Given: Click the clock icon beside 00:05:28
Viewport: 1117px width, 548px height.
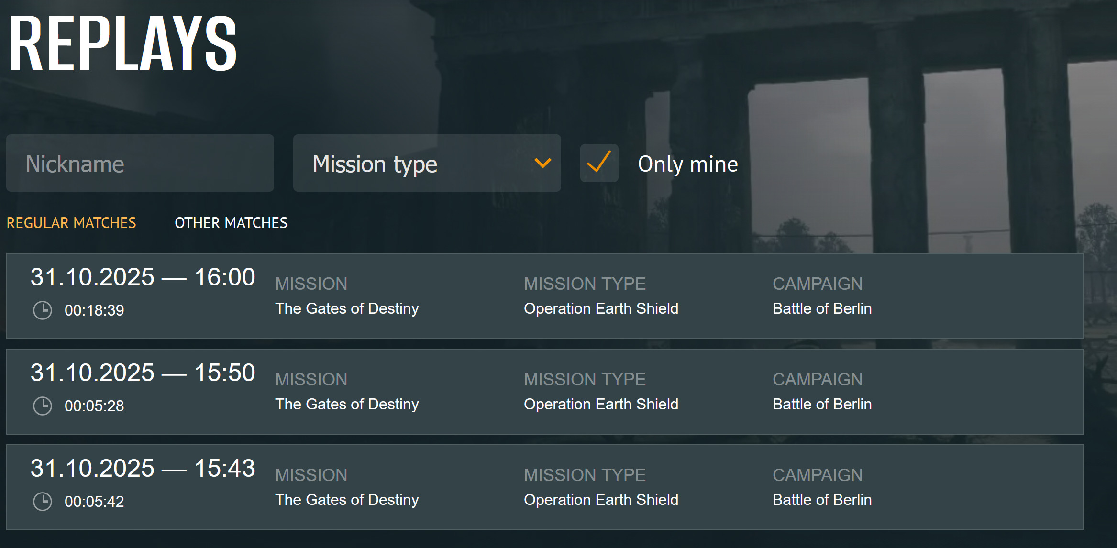Looking at the screenshot, I should pos(43,406).
